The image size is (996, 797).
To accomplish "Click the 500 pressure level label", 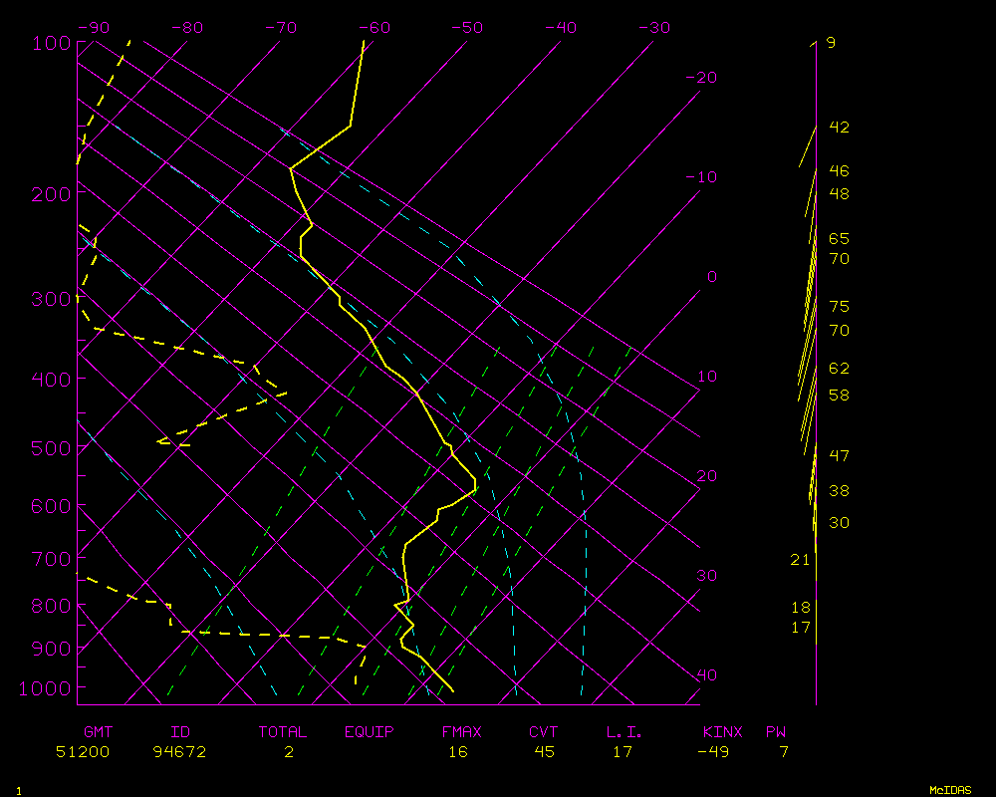I will 50,448.
